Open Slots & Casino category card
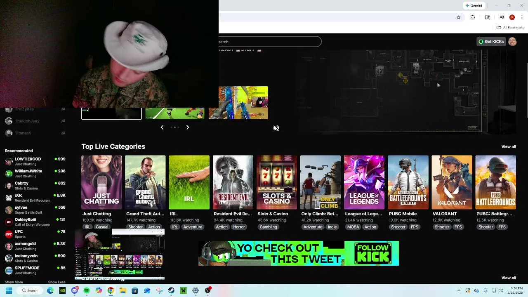528x297 pixels. [277, 182]
